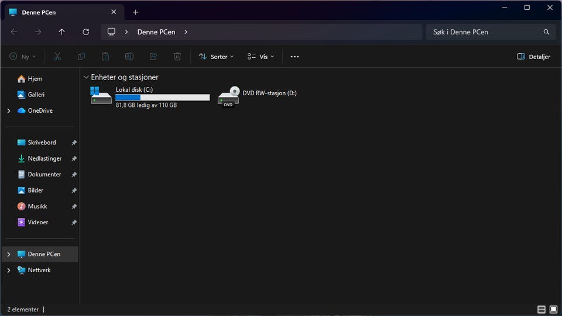Viewport: 562px width, 316px height.
Task: Open Dokumenter quick access folder
Action: click(40, 175)
